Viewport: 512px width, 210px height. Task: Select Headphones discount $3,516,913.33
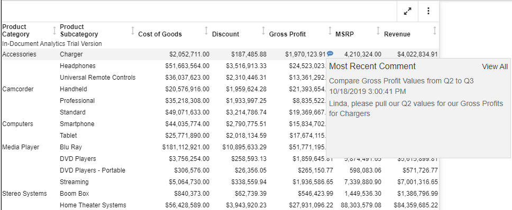tap(246, 66)
